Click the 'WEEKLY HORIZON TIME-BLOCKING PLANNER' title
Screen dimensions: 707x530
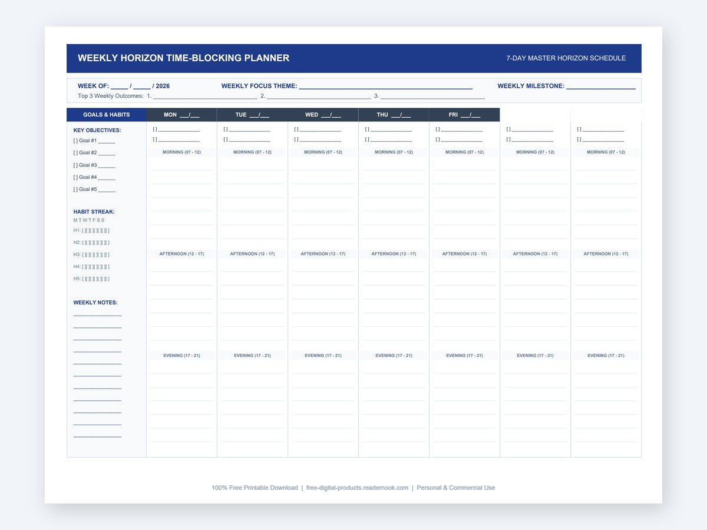click(183, 58)
